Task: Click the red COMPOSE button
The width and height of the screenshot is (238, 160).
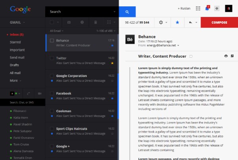Action: point(219,23)
